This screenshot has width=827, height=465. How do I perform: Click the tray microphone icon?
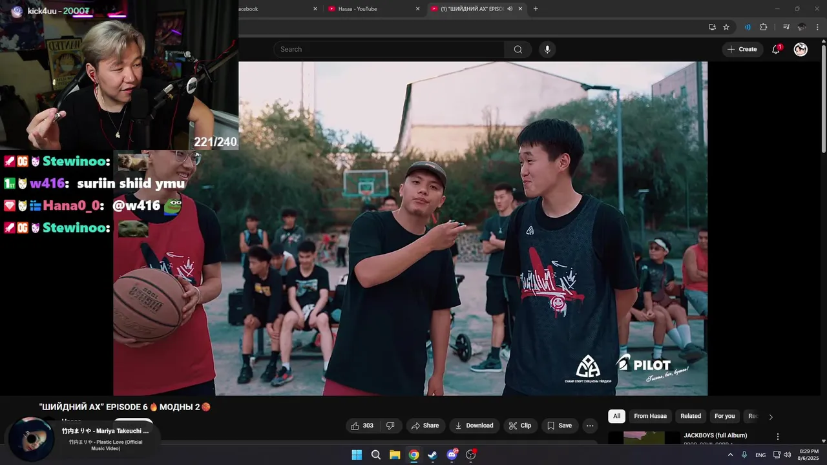[x=744, y=455]
